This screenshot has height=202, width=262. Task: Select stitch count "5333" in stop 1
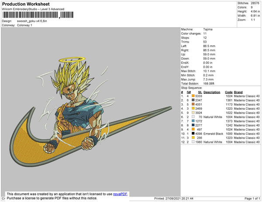(x=199, y=96)
